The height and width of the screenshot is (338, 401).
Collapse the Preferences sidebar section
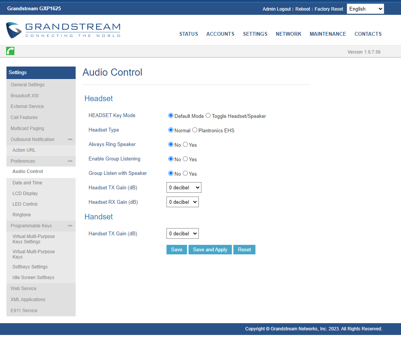tap(70, 161)
